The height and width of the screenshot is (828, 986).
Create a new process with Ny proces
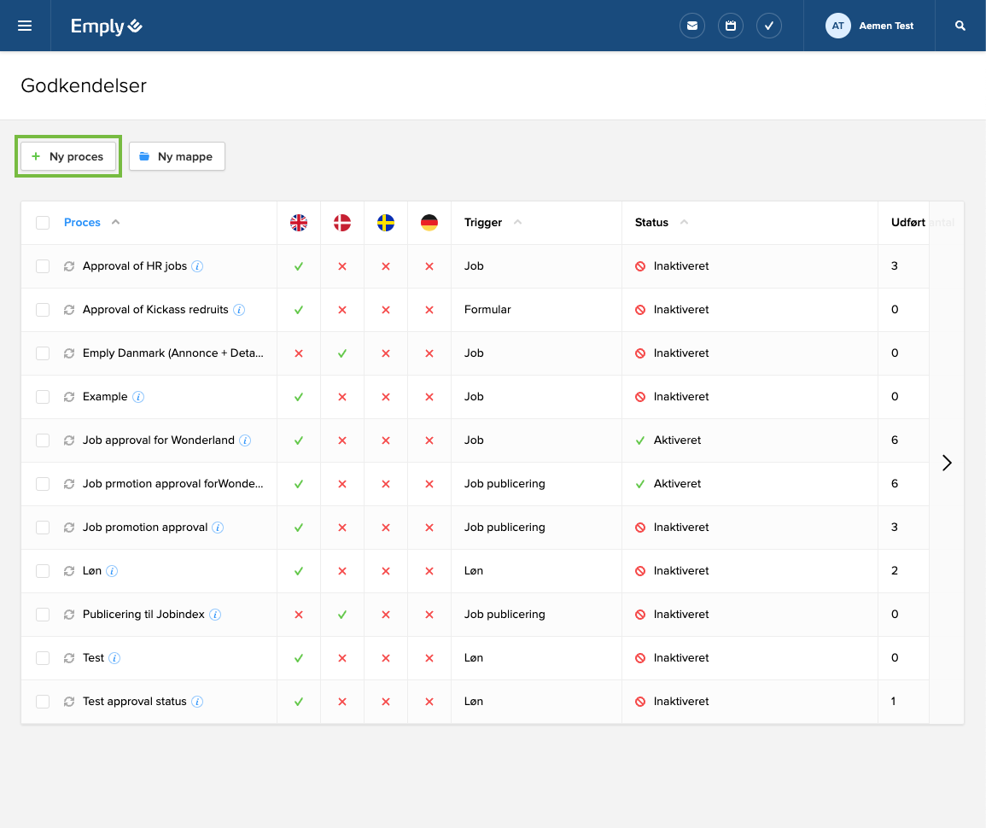click(68, 156)
